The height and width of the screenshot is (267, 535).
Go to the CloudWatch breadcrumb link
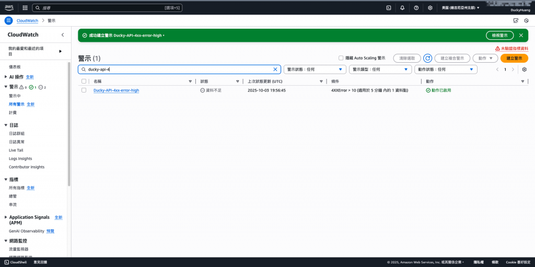[x=27, y=20]
